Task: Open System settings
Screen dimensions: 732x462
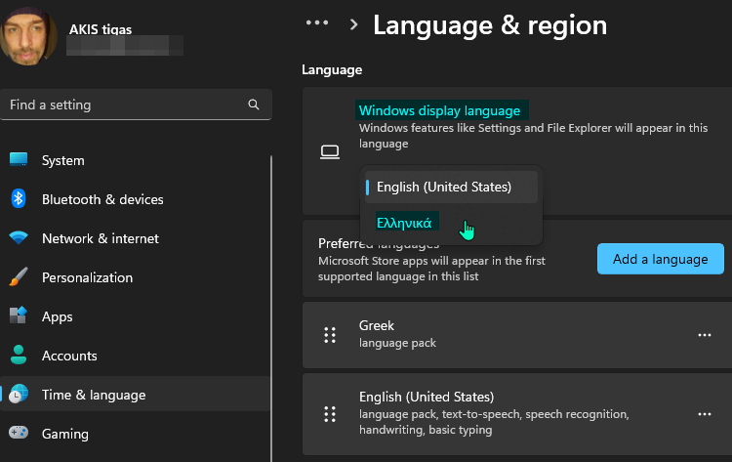Action: (x=136, y=160)
